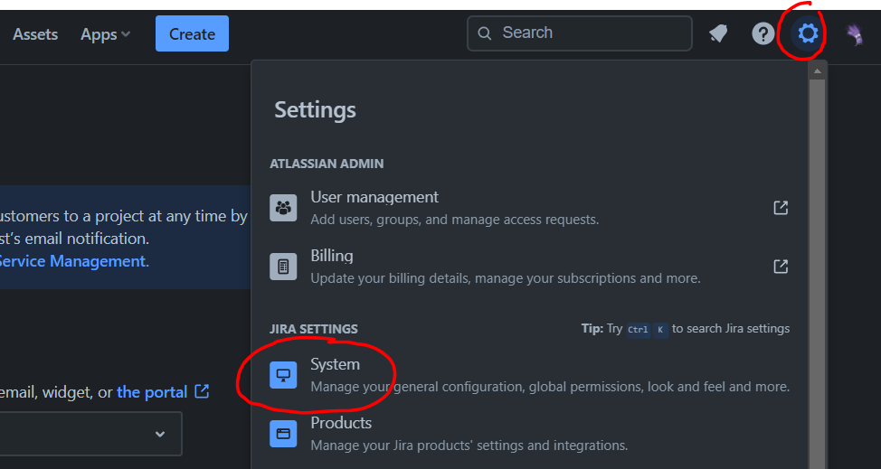Select Billing settings entry
The width and height of the screenshot is (881, 469).
(x=529, y=267)
